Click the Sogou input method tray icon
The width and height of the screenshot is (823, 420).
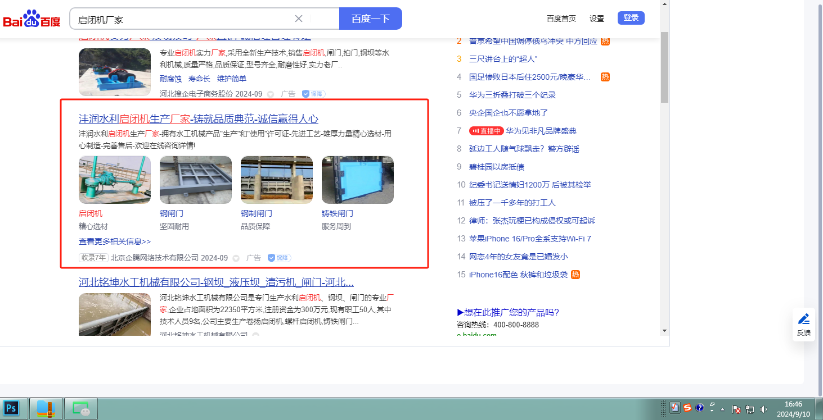[x=687, y=408]
